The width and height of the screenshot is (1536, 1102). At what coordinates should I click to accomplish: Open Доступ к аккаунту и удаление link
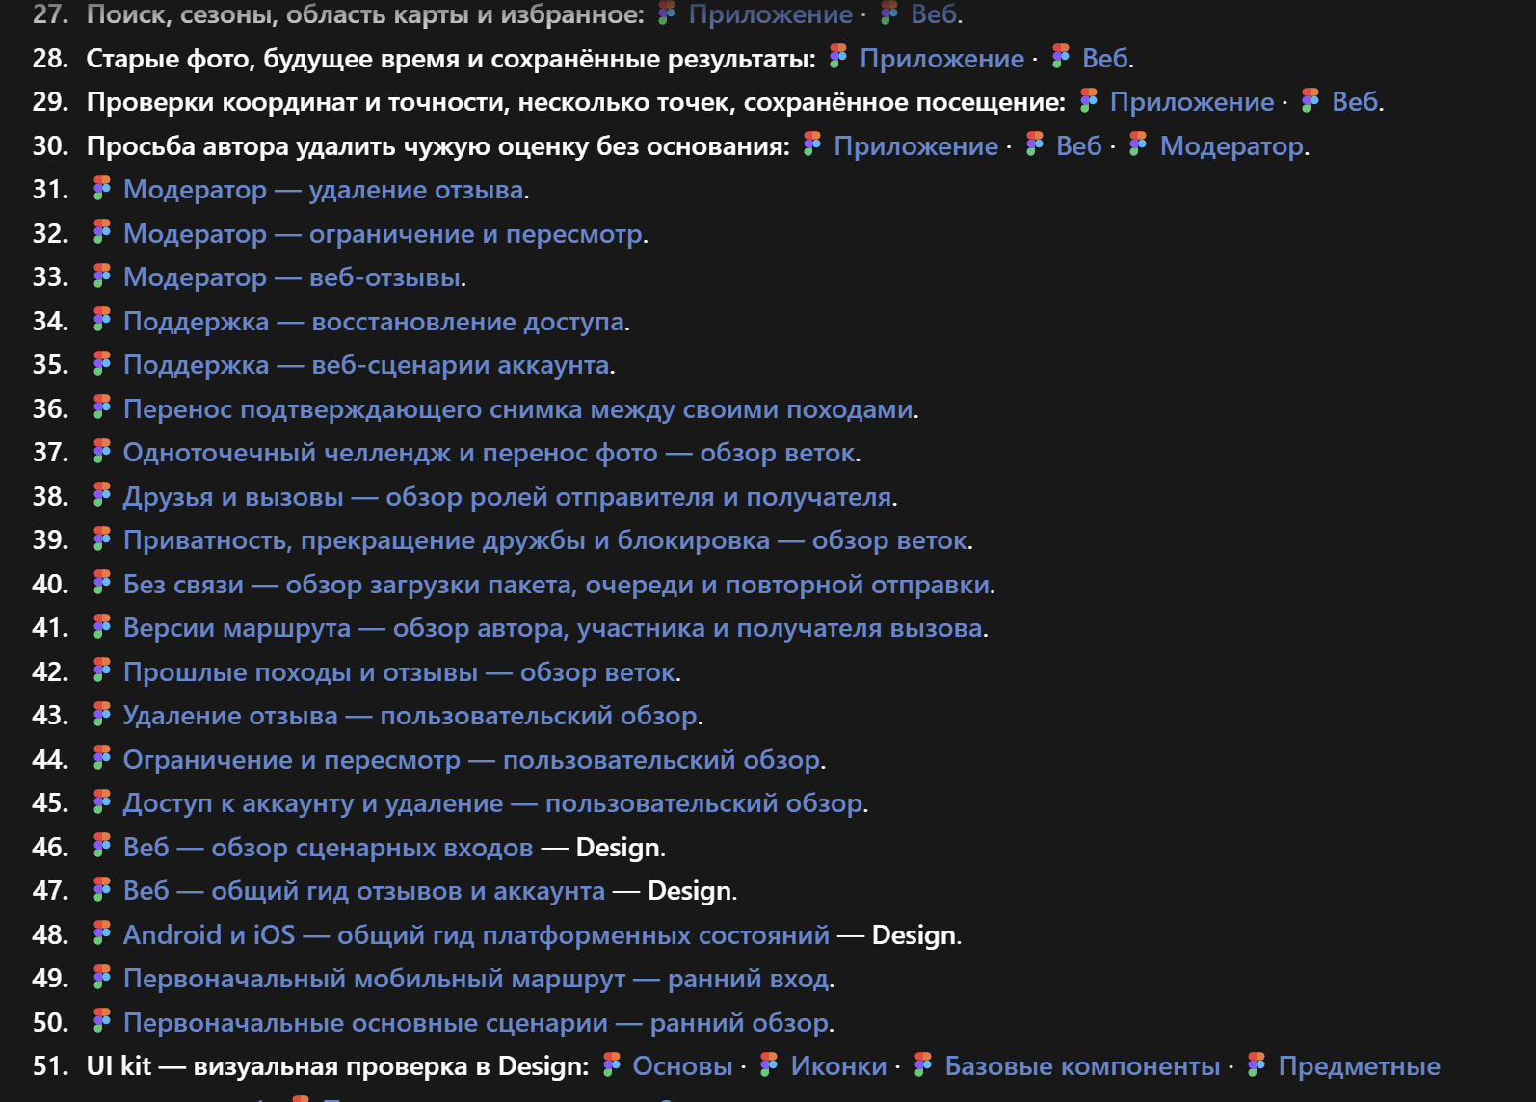493,803
